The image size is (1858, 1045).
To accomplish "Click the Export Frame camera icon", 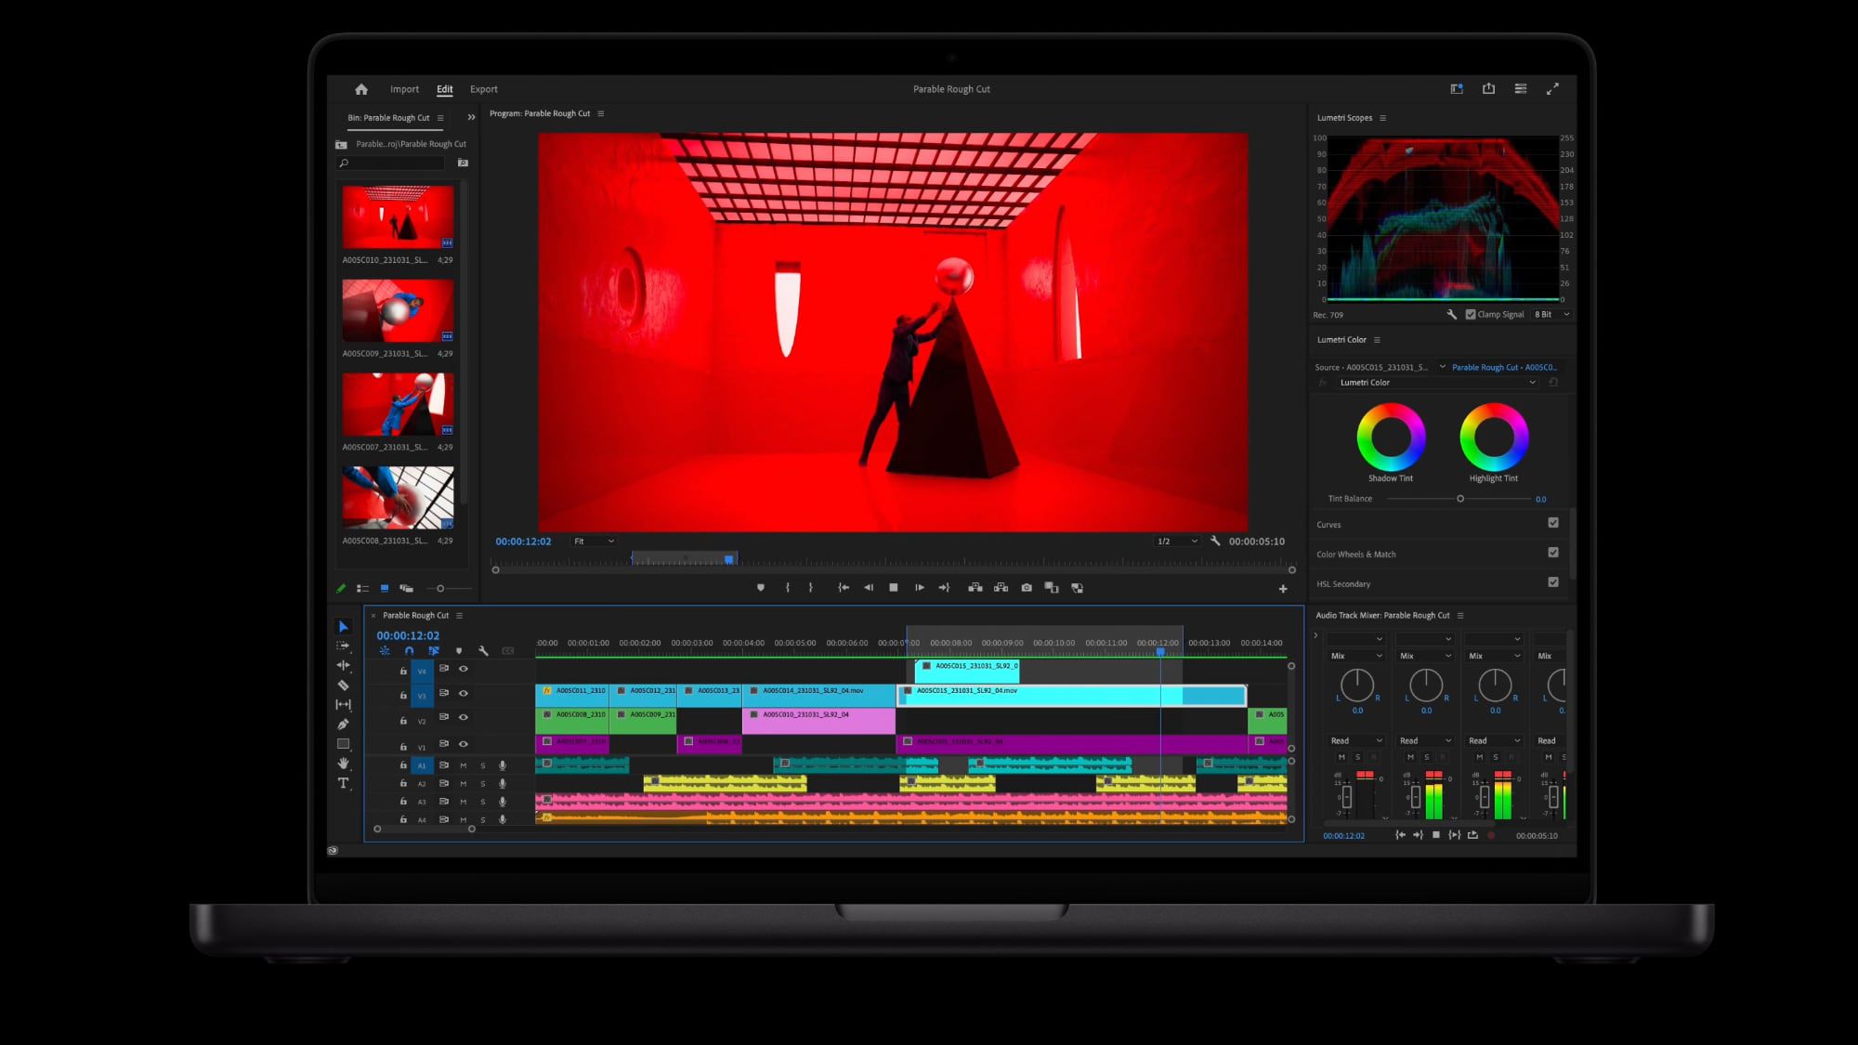I will click(x=1026, y=587).
